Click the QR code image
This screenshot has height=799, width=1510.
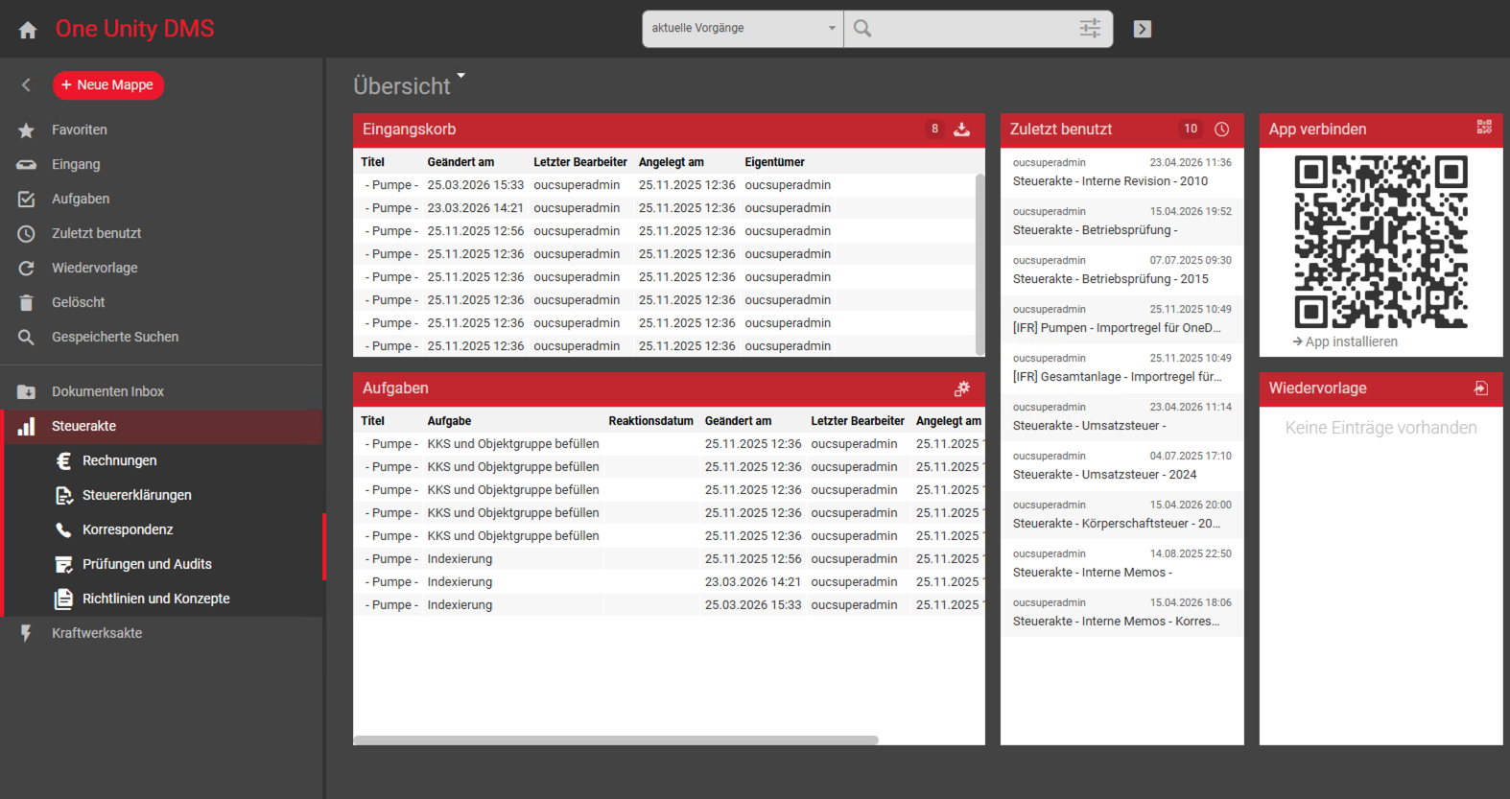coord(1381,242)
